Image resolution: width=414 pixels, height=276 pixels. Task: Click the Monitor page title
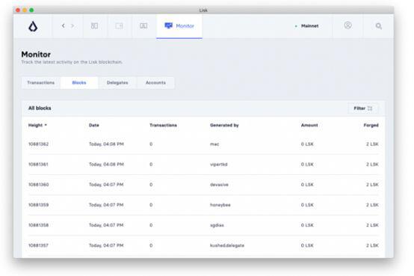(x=36, y=54)
